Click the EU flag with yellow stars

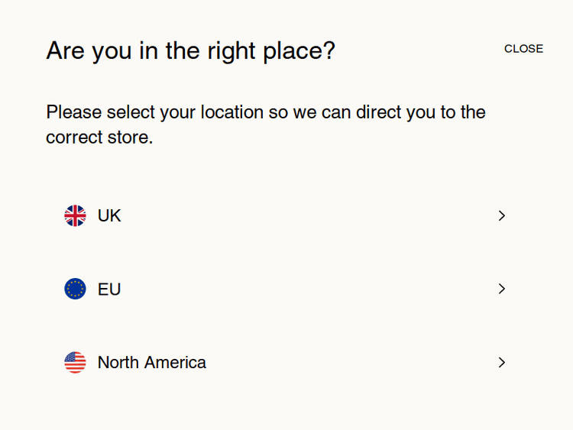(75, 289)
